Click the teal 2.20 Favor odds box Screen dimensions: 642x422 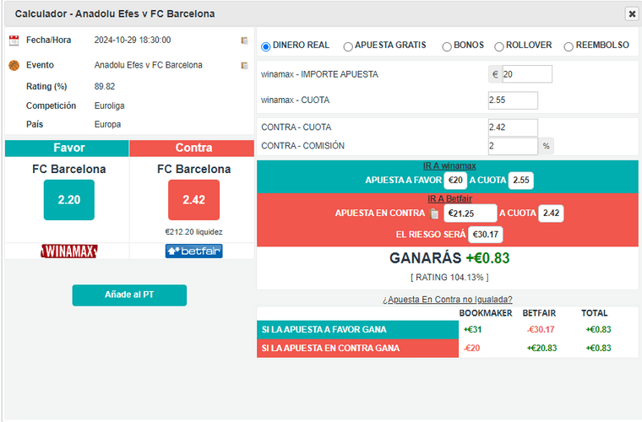click(69, 200)
